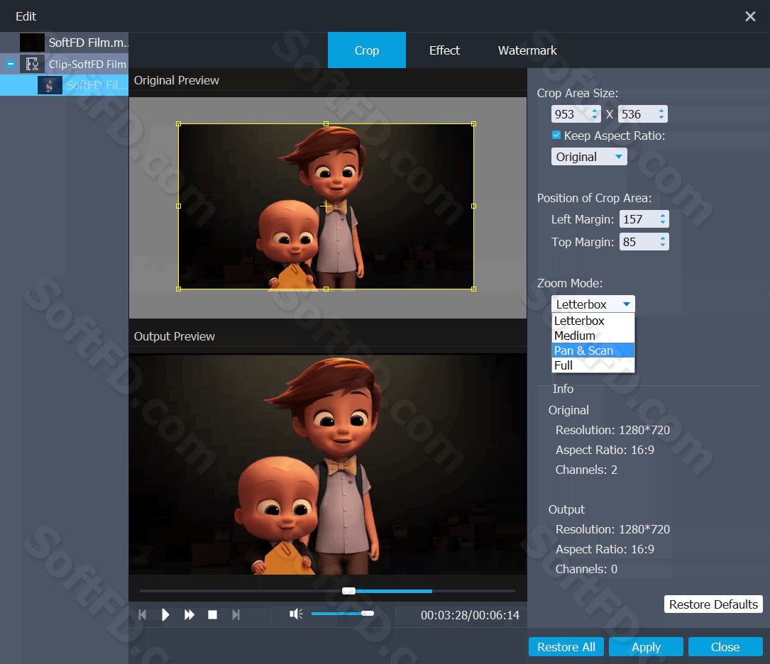Screen dimensions: 770x664
Task: Toggle the Keep Aspect Ratio checkbox
Action: [x=556, y=135]
